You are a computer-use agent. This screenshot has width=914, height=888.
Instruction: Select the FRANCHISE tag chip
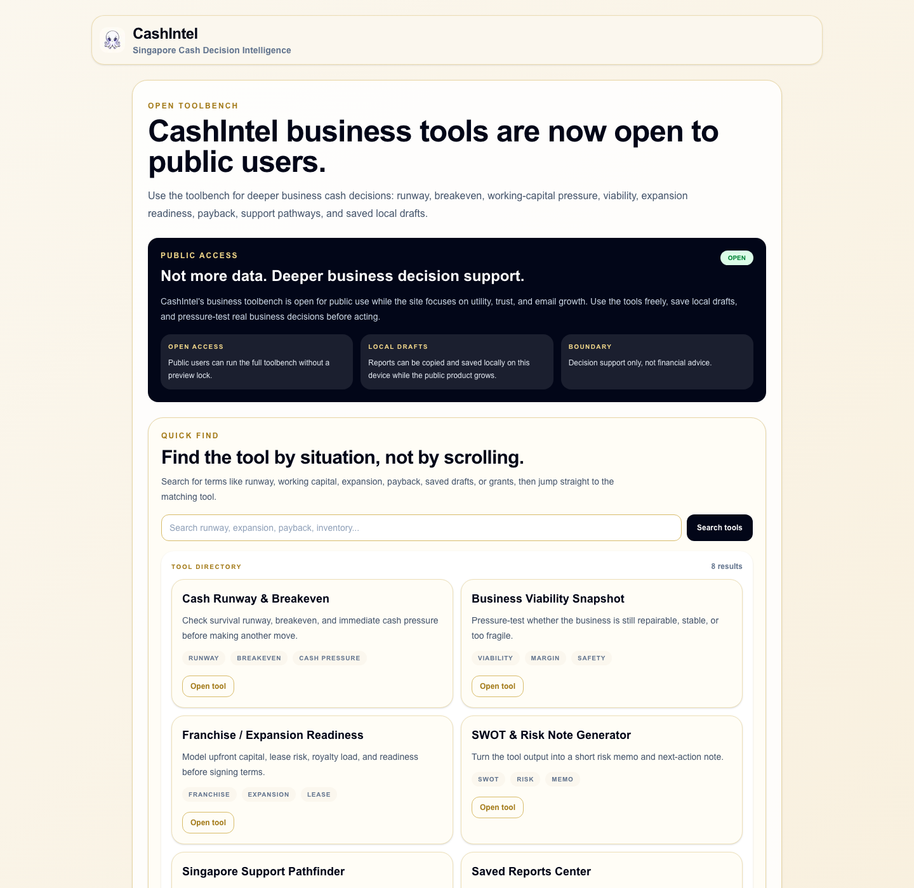[x=209, y=795]
